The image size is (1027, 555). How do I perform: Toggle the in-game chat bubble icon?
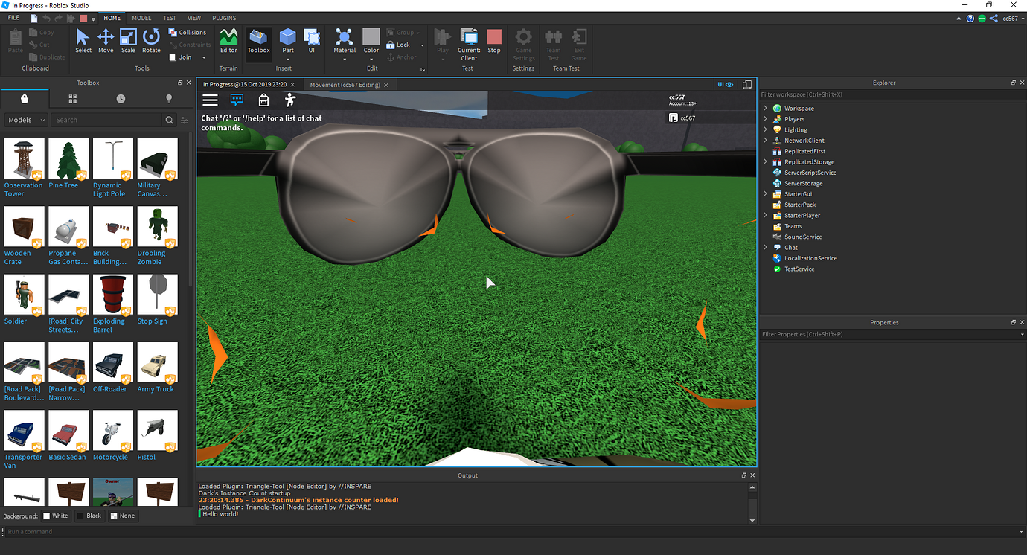click(x=237, y=100)
